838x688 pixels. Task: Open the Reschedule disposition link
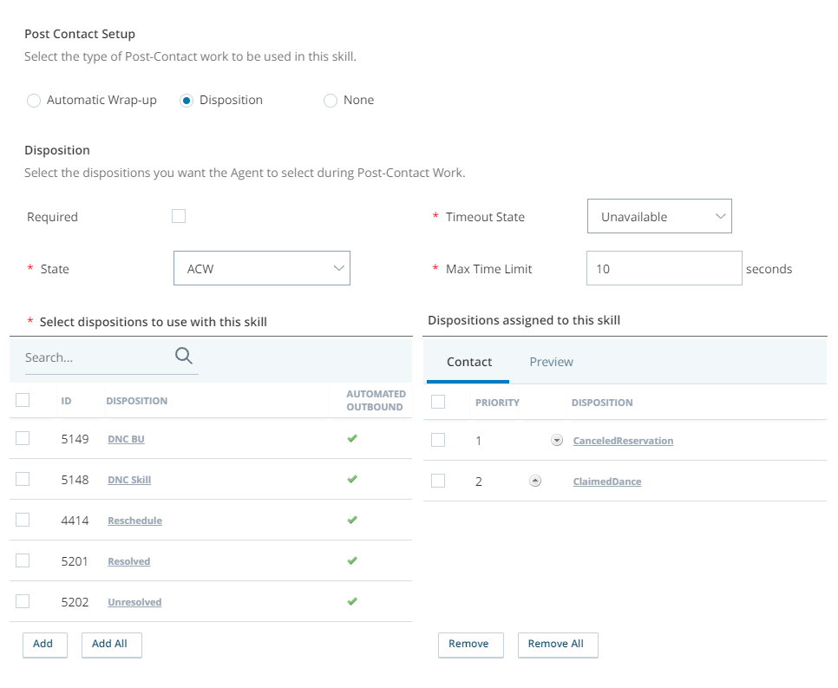tap(134, 521)
